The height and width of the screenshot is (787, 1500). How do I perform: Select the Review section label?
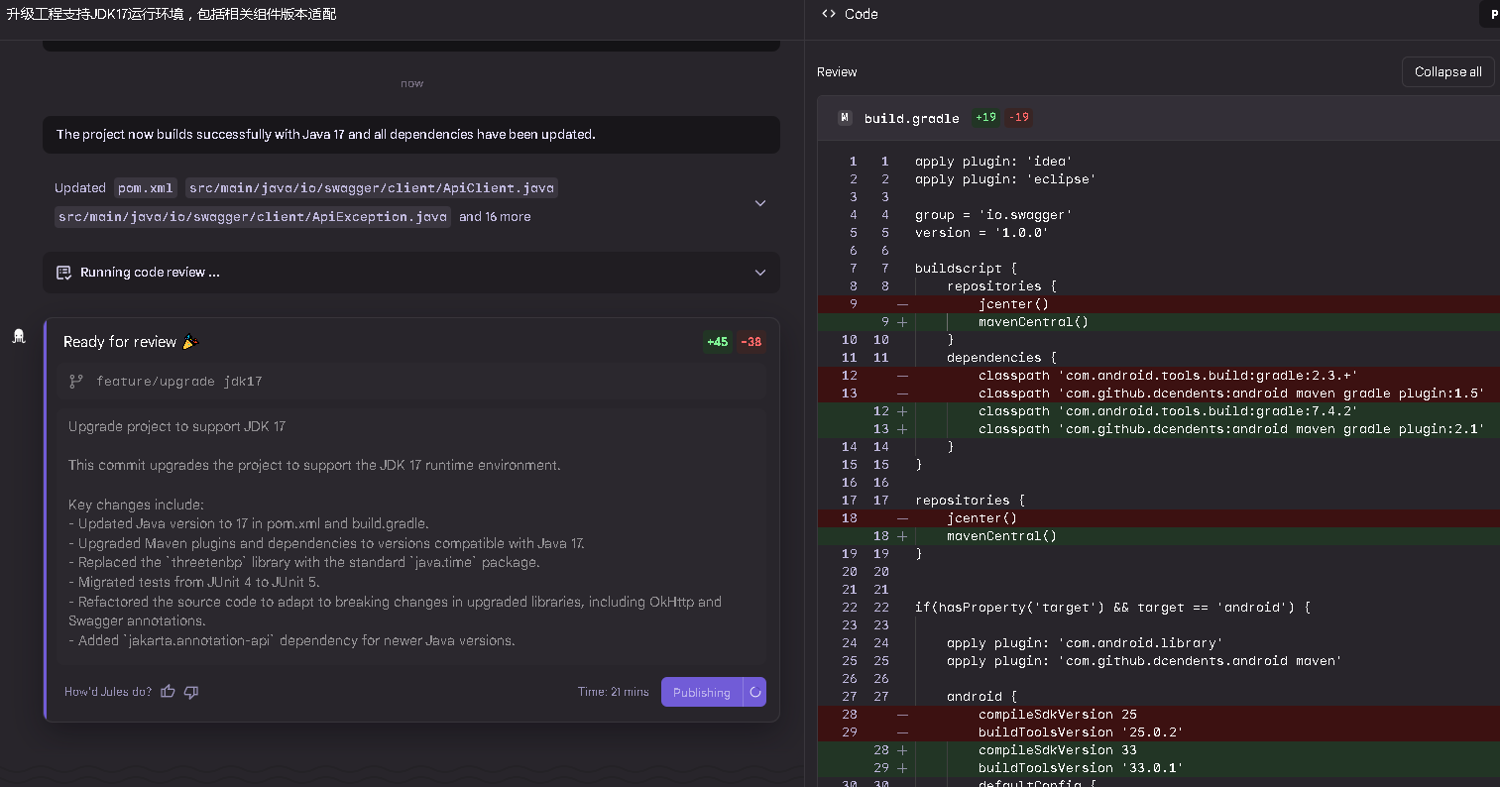point(837,72)
